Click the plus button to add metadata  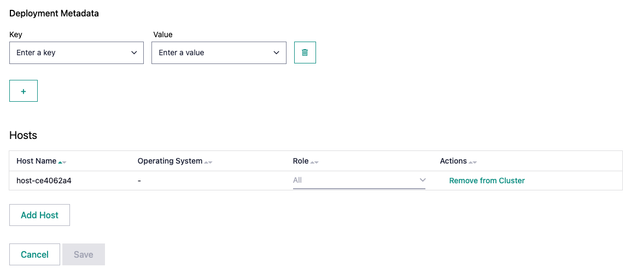[24, 91]
